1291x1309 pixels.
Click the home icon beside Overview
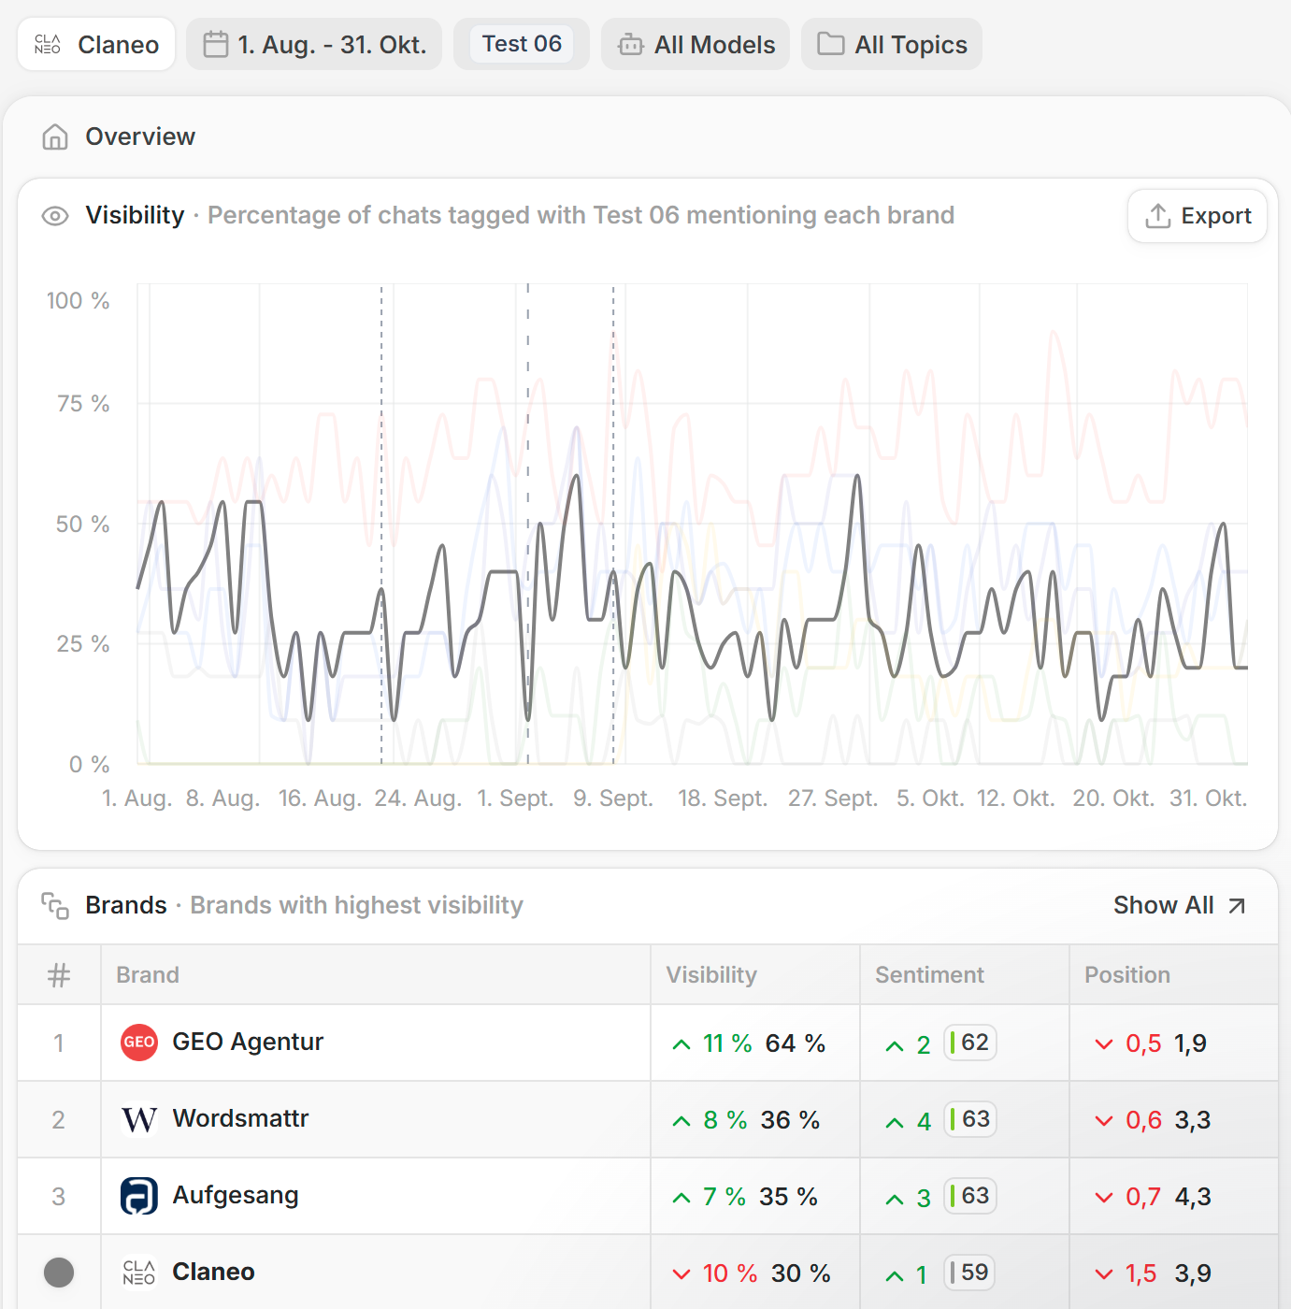(x=55, y=137)
